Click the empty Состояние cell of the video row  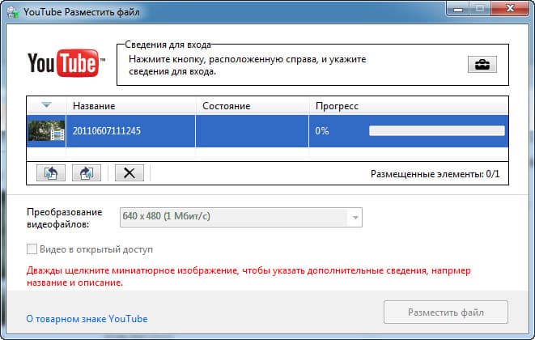pos(253,131)
